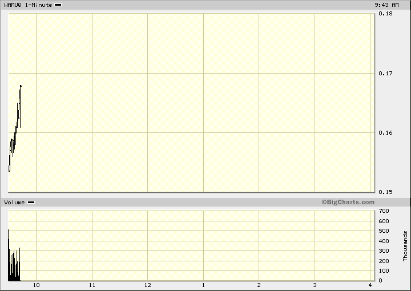Click the 9:43 AM timestamp

tap(386, 5)
